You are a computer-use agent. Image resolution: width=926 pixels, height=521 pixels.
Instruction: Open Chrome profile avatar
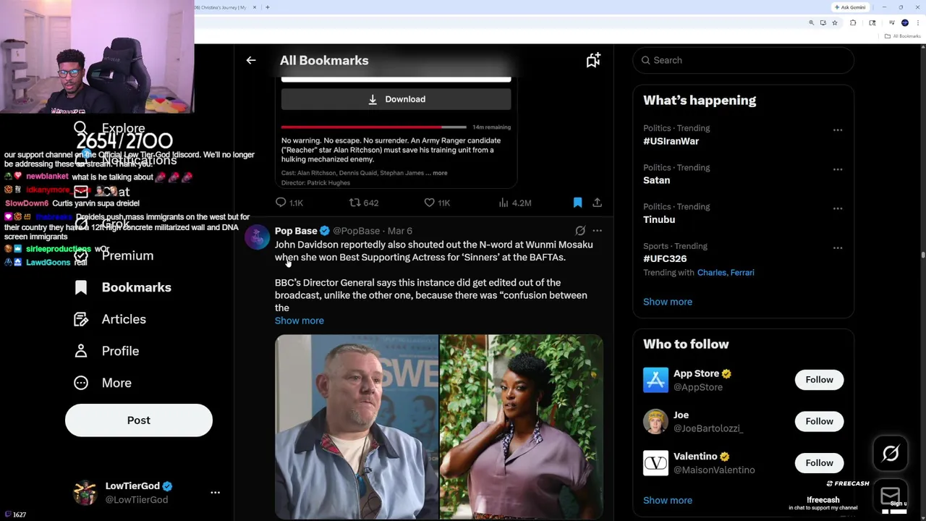pyautogui.click(x=904, y=23)
